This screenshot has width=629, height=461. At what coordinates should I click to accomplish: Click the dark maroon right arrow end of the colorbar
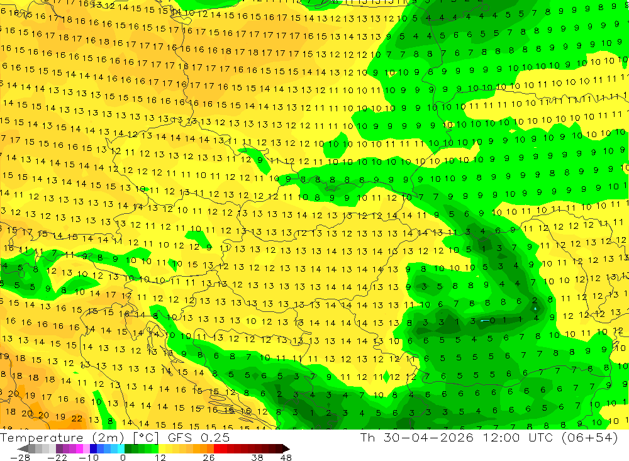pos(286,448)
